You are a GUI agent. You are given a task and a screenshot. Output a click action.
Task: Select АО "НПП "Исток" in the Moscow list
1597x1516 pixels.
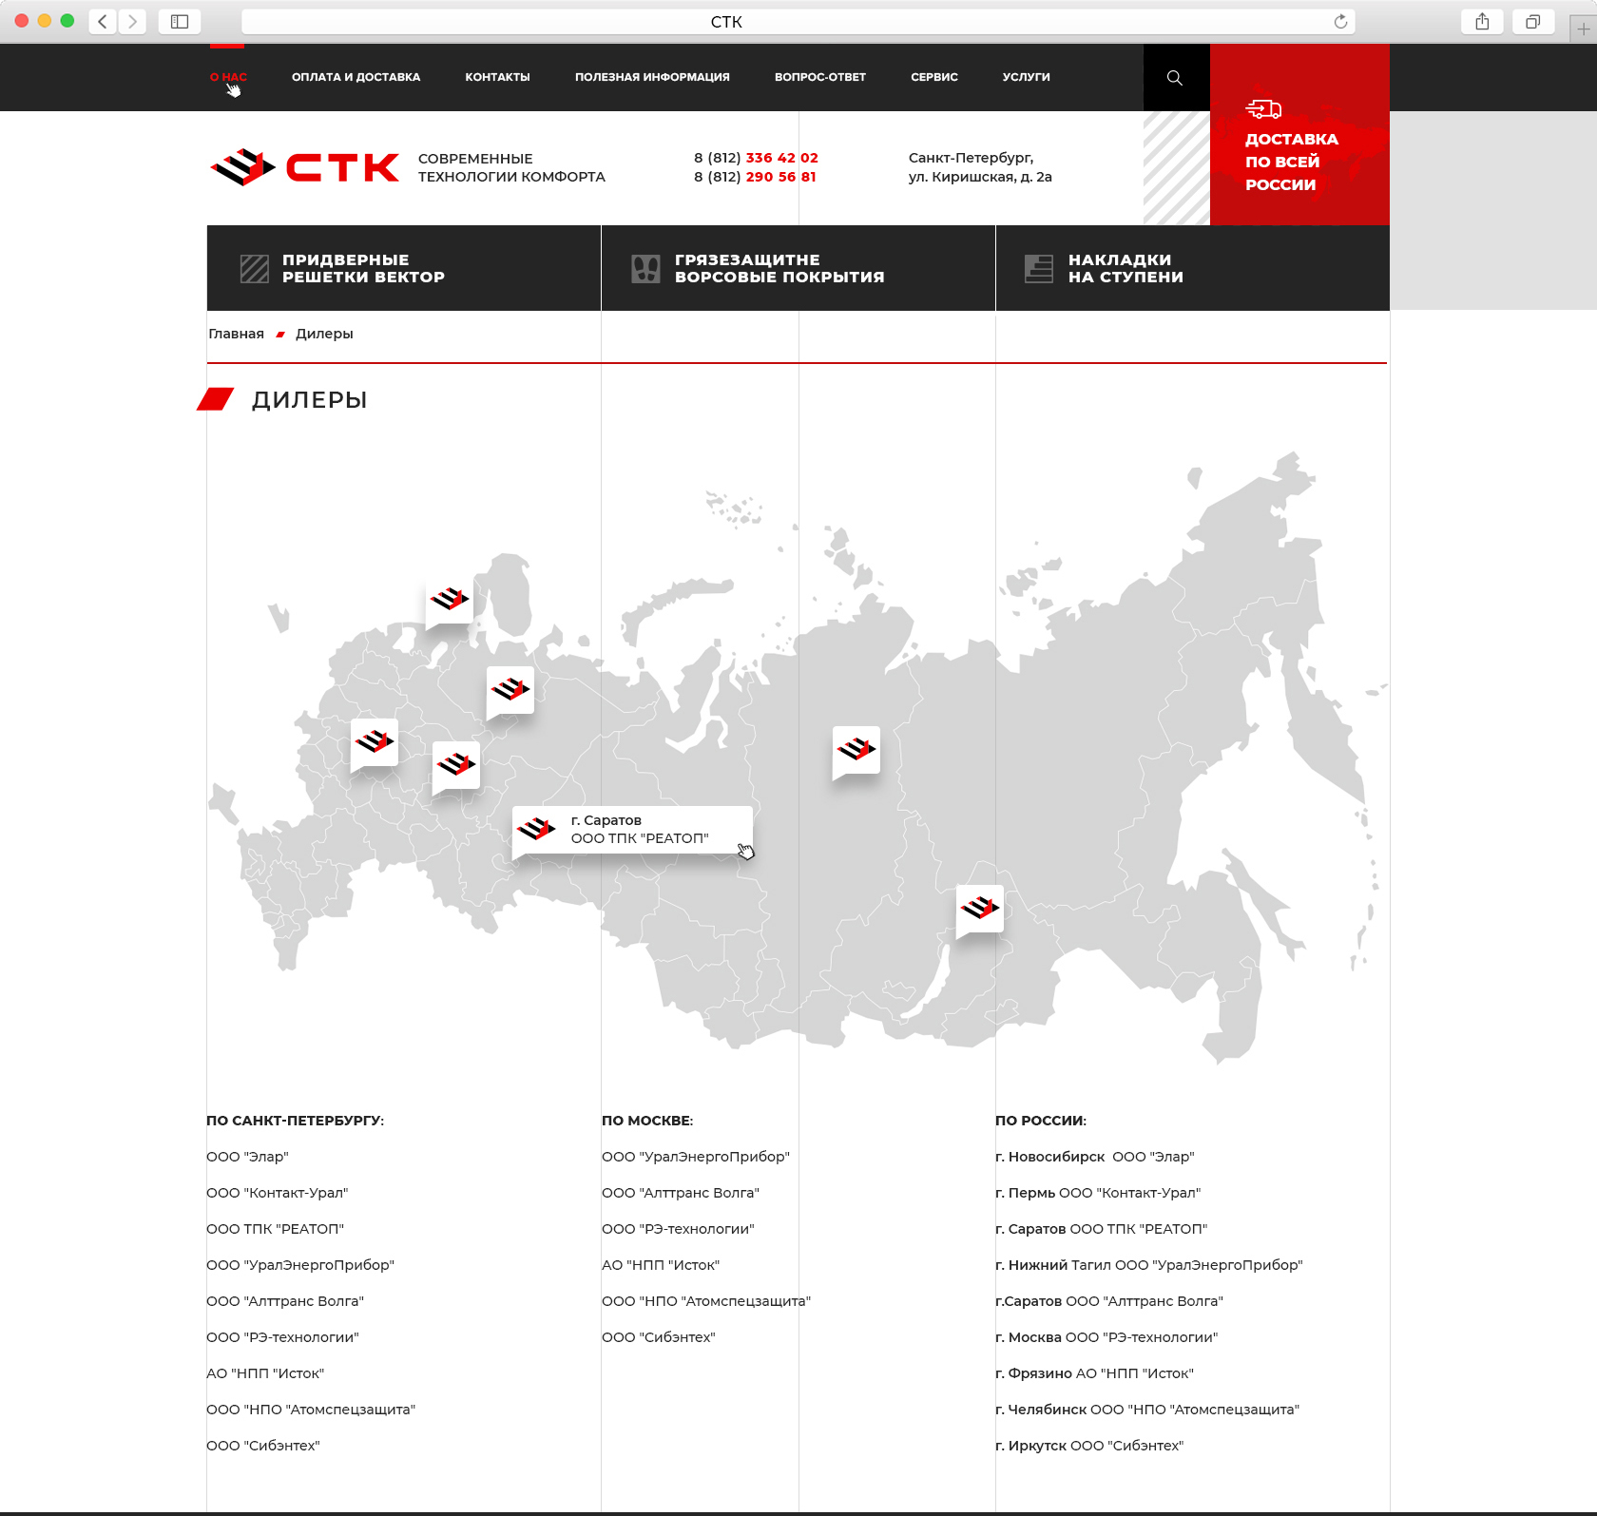pos(661,1265)
